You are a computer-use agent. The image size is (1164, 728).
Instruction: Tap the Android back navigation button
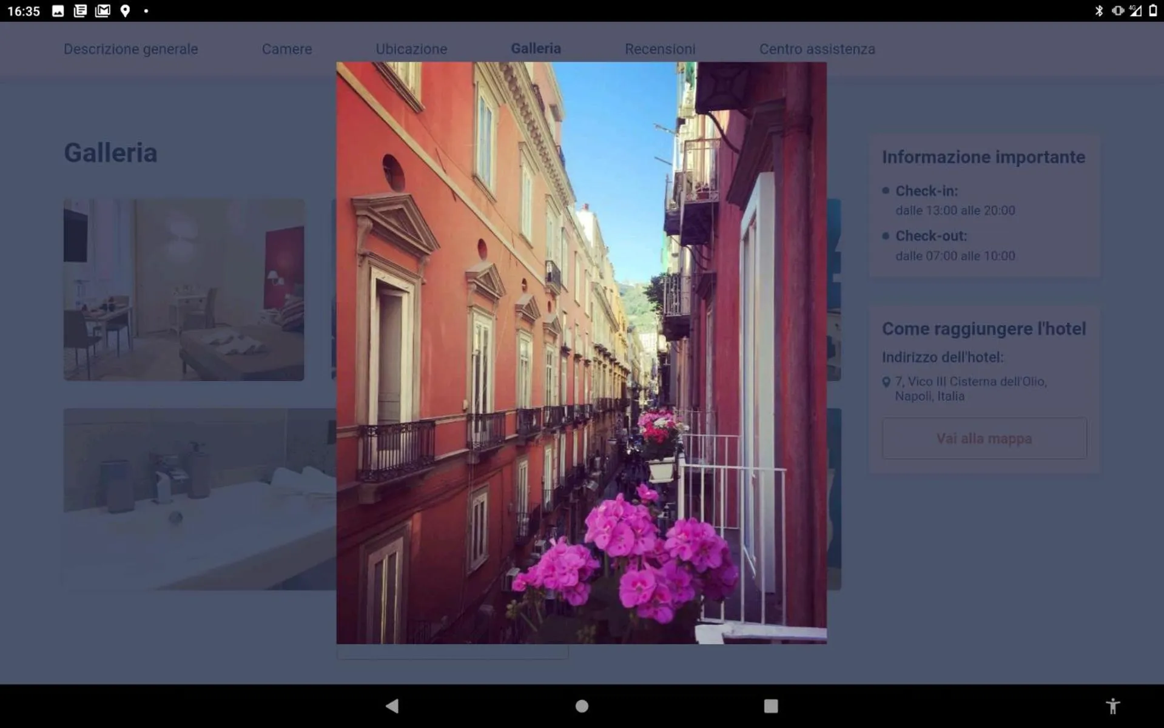(392, 706)
